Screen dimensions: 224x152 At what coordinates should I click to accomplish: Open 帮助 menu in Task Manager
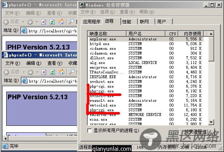[x=147, y=12]
